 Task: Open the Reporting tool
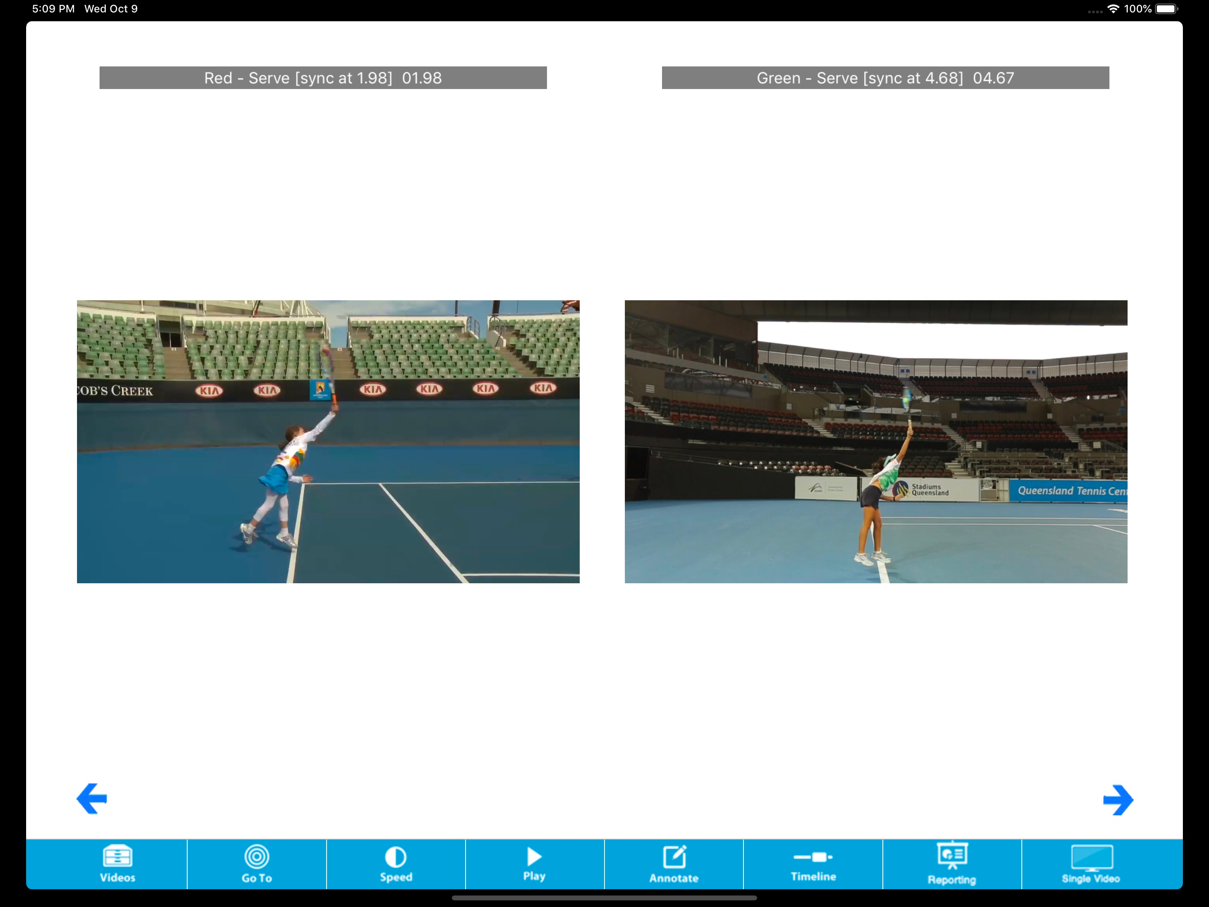coord(951,864)
